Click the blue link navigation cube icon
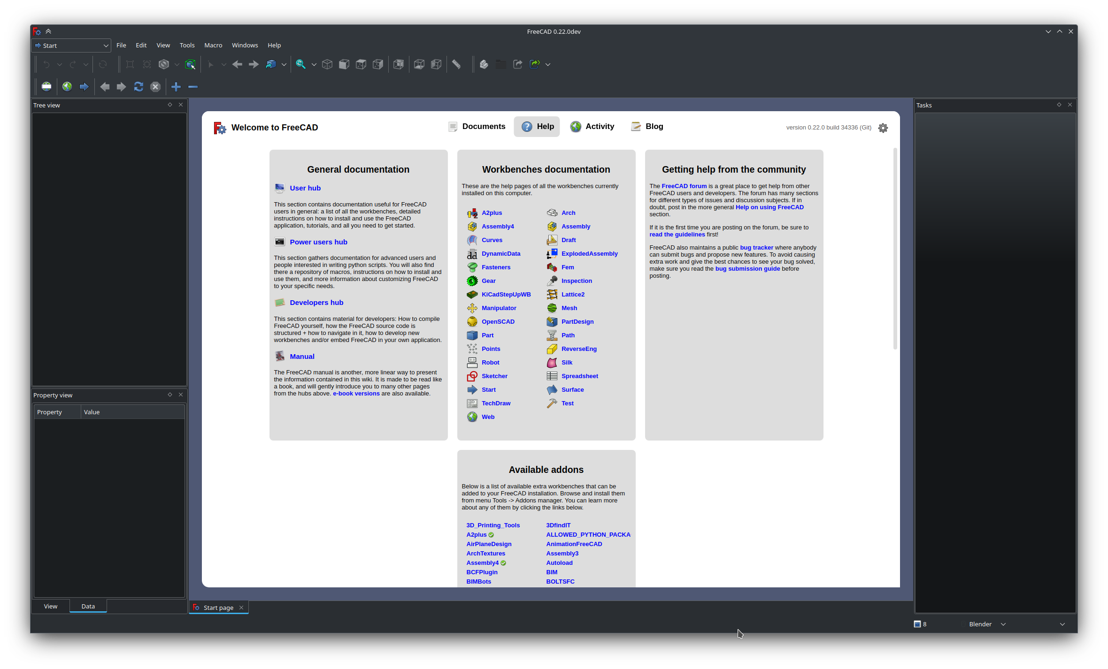Screen dimensions: 1108x669 tap(271, 64)
